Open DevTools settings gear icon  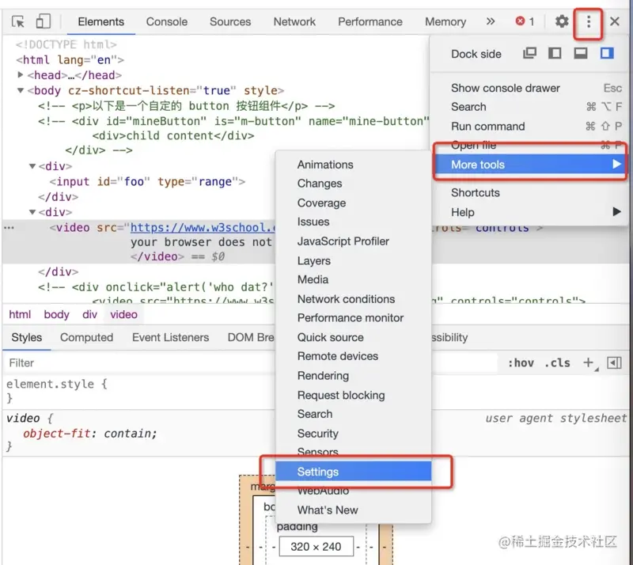(x=562, y=21)
